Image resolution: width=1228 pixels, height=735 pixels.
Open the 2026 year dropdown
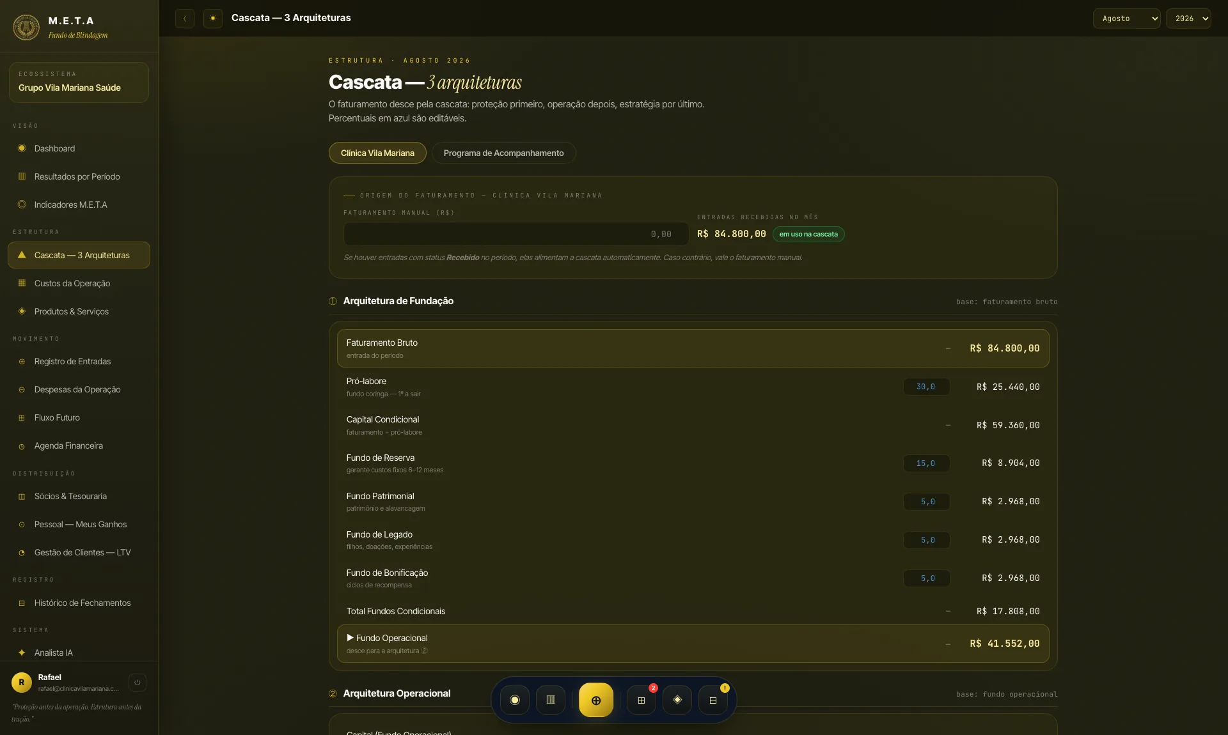[x=1188, y=19]
